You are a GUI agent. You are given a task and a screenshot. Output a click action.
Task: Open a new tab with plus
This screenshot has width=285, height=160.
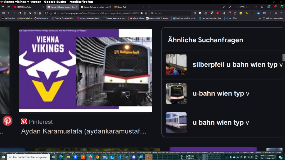click(149, 7)
